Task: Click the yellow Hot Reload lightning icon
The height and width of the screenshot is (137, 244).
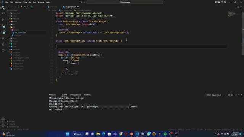Action: coord(22,6)
